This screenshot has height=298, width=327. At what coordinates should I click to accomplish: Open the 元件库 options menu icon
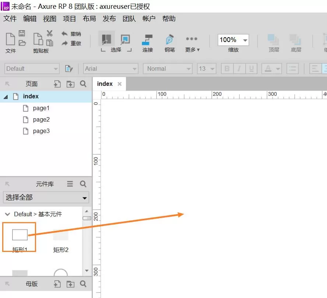(70, 184)
